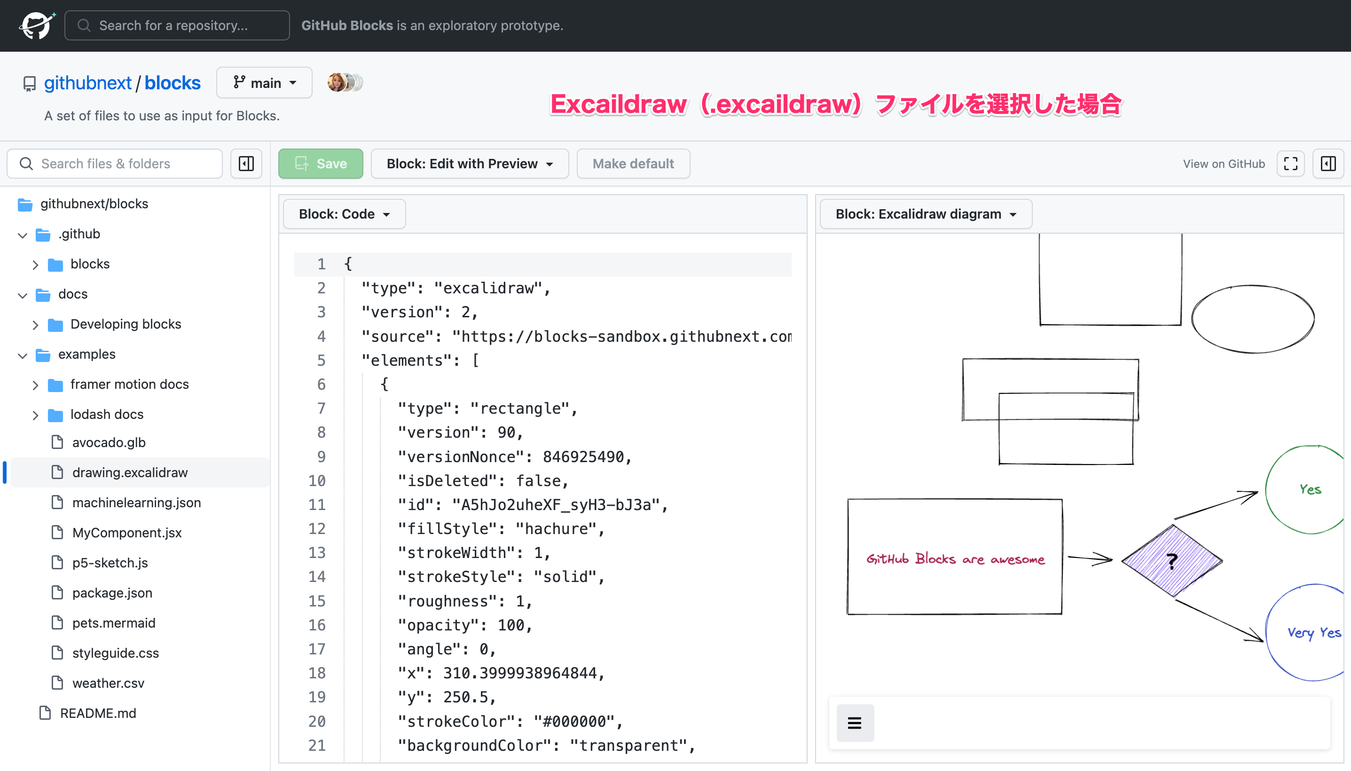This screenshot has width=1351, height=771.
Task: Expand the lodash docs folder
Action: (35, 415)
